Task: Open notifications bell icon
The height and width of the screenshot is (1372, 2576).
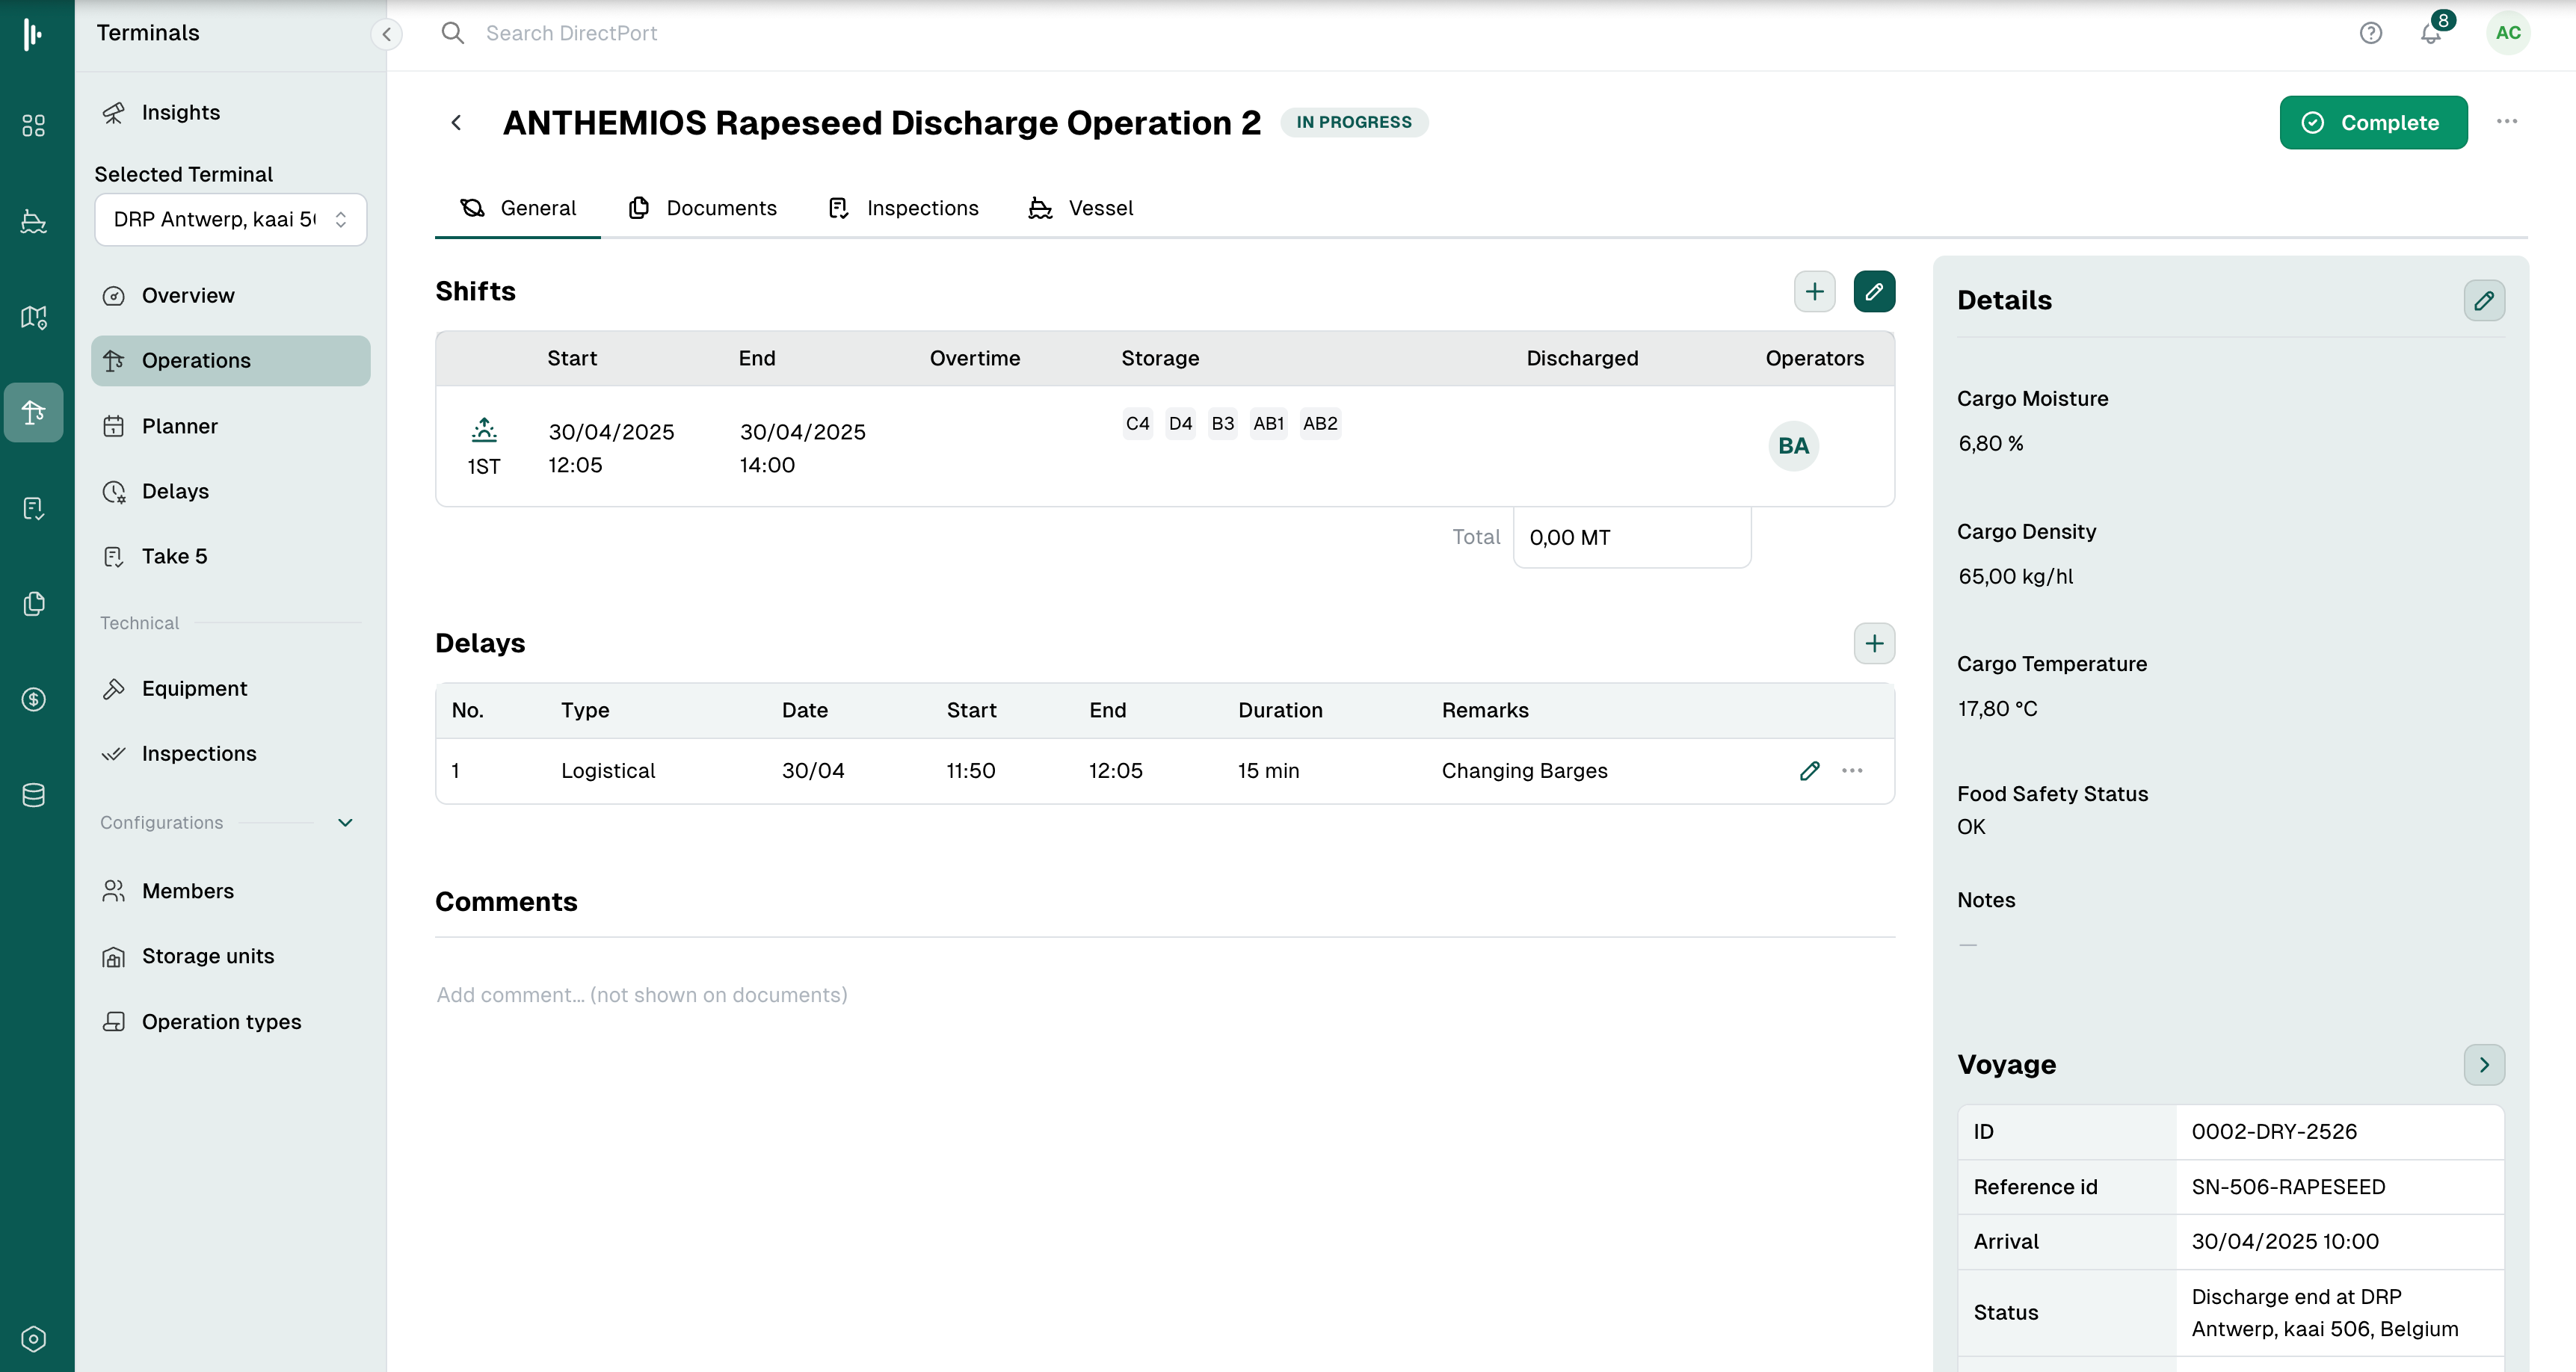Action: pyautogui.click(x=2431, y=34)
